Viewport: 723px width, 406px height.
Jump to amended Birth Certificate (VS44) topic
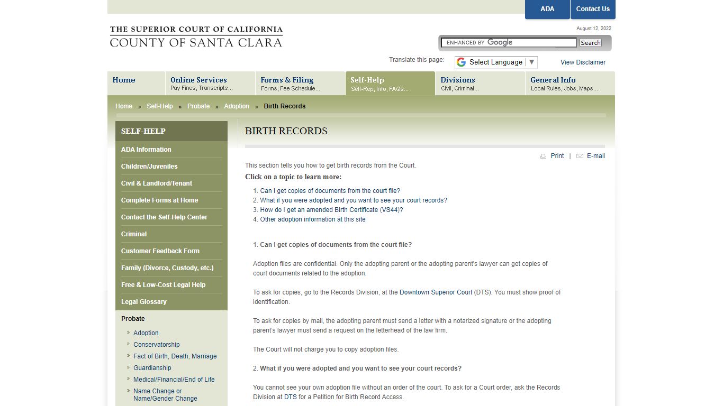pyautogui.click(x=332, y=210)
